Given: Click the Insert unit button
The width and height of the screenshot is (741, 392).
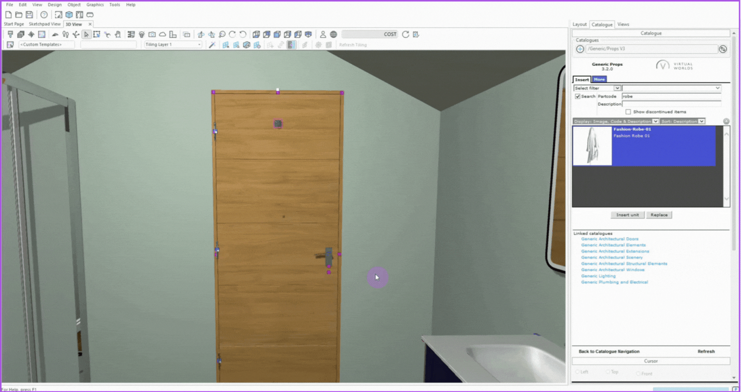Looking at the screenshot, I should 627,215.
